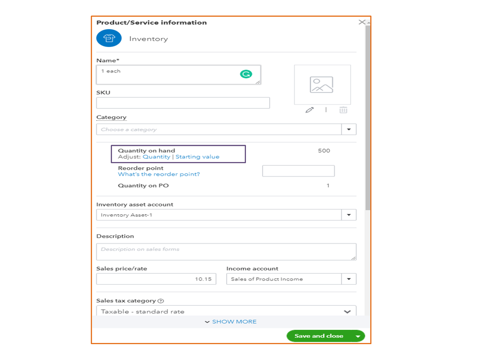The width and height of the screenshot is (479, 359).
Task: Close the Product/Service information panel
Action: point(362,22)
